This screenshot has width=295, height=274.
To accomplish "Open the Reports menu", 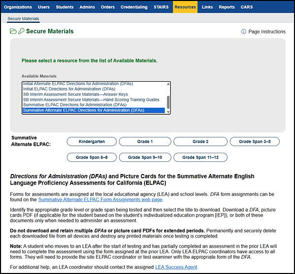I will point(227,7).
